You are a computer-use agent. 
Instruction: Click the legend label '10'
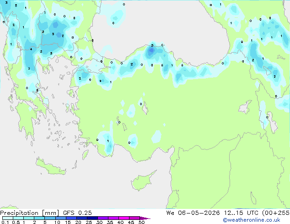click(57, 222)
